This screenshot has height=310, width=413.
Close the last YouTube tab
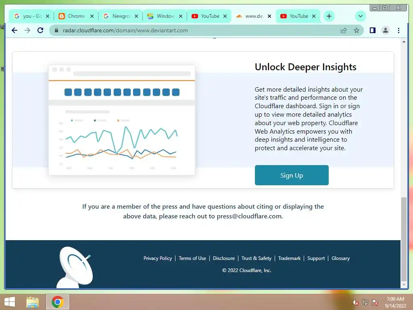[314, 16]
